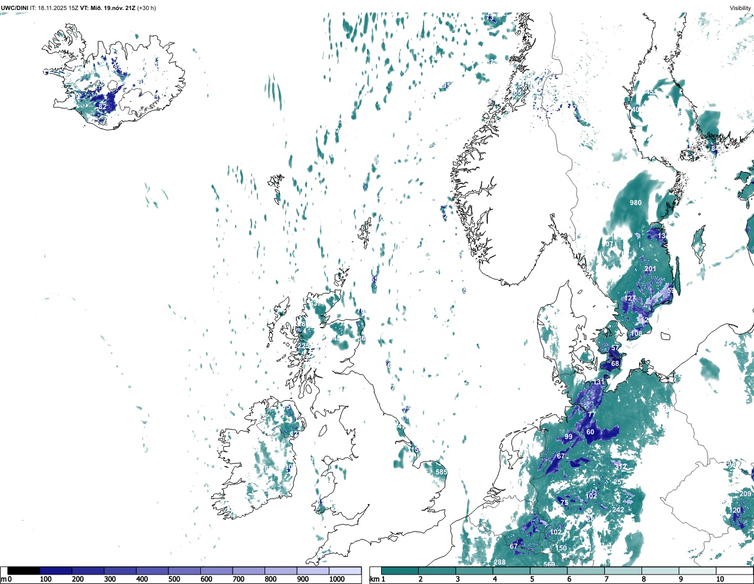Click the '201' visibility value on map
Image resolution: width=754 pixels, height=584 pixels.
pyautogui.click(x=650, y=269)
